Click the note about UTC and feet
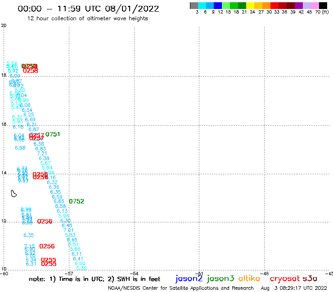 click(x=94, y=279)
